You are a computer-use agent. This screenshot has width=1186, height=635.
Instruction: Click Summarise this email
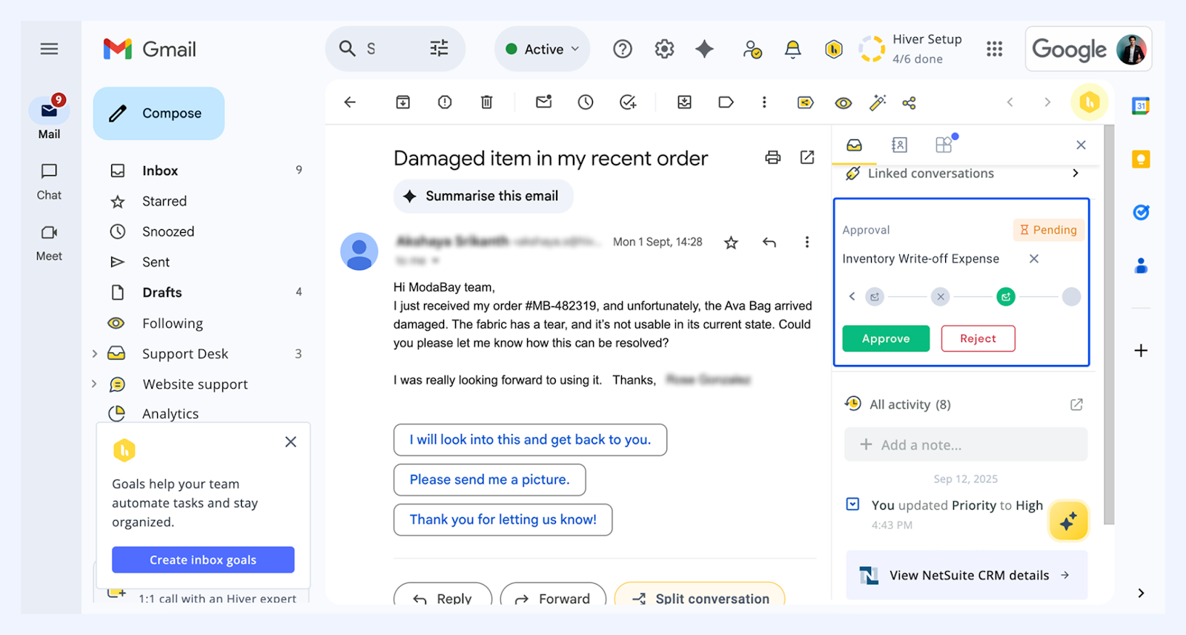click(483, 196)
